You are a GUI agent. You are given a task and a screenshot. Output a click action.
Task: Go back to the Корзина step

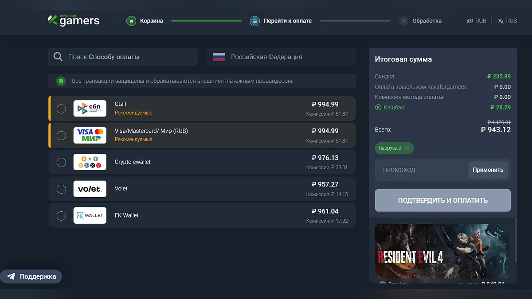click(151, 21)
